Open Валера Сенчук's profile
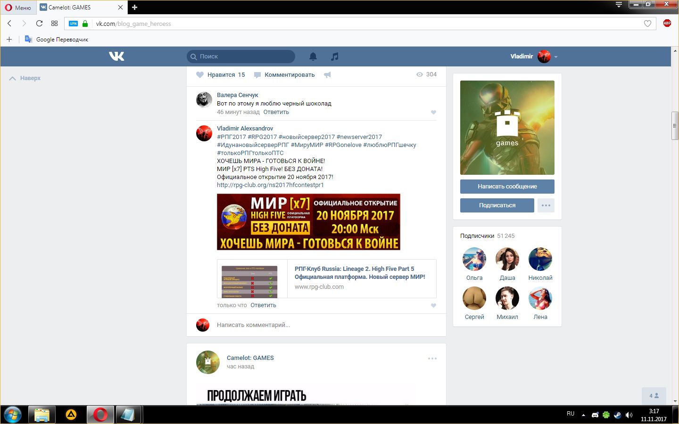679x424 pixels. click(x=237, y=95)
